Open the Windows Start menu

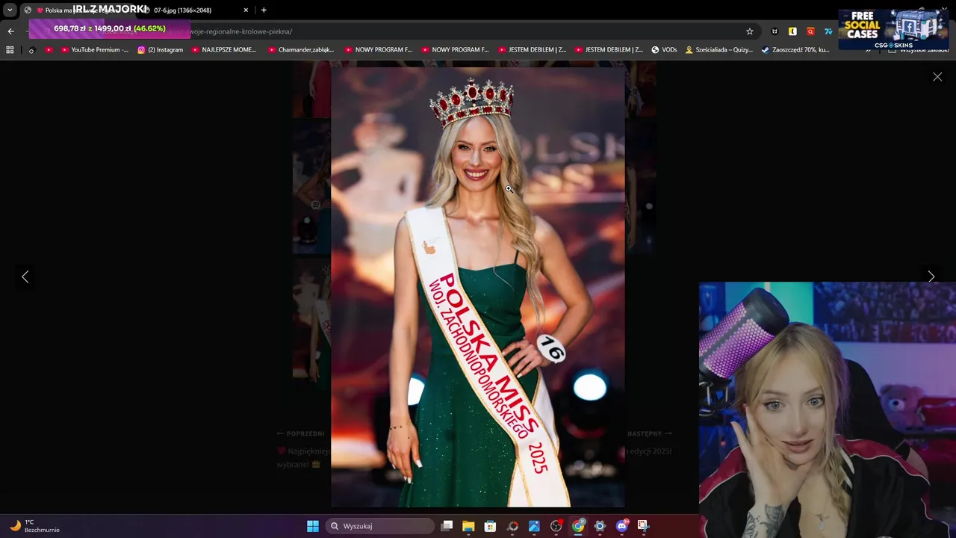[313, 526]
